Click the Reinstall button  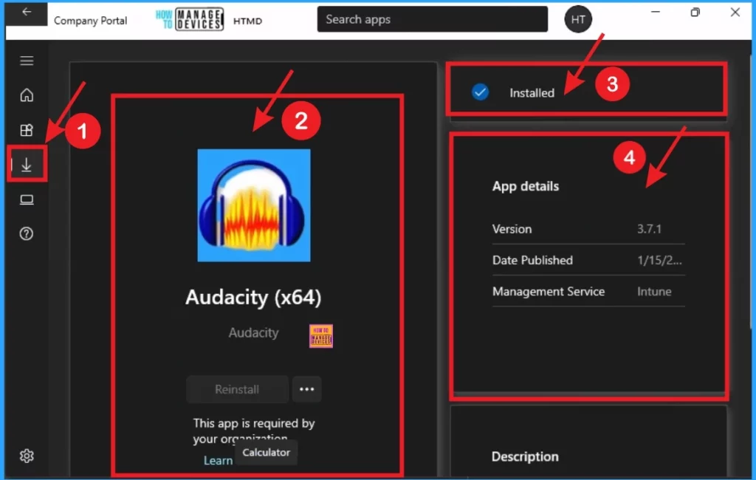click(237, 389)
